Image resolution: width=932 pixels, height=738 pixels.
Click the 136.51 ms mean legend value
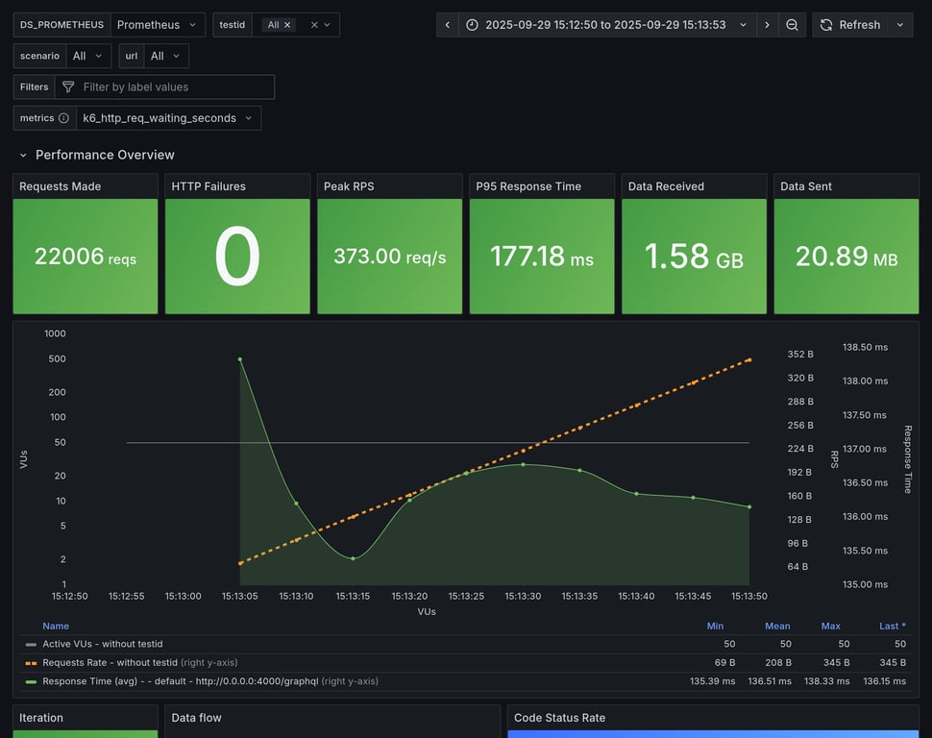pyautogui.click(x=770, y=681)
